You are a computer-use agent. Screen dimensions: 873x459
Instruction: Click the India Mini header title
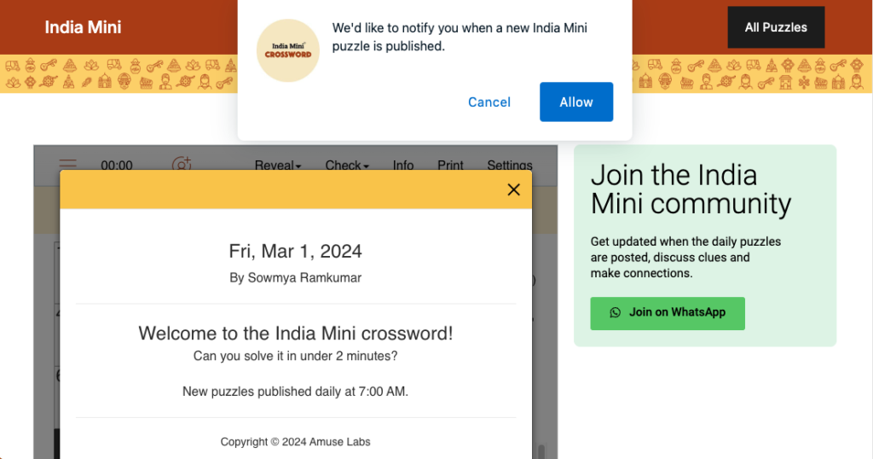coord(83,27)
